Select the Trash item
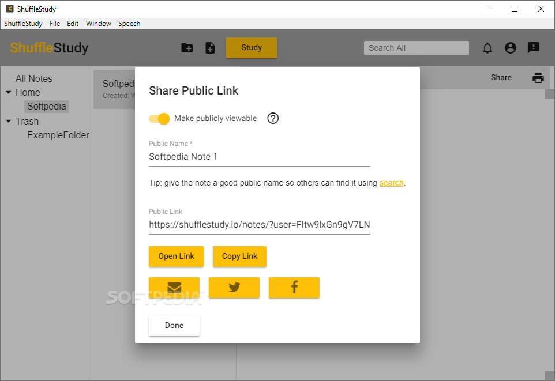 tap(27, 121)
